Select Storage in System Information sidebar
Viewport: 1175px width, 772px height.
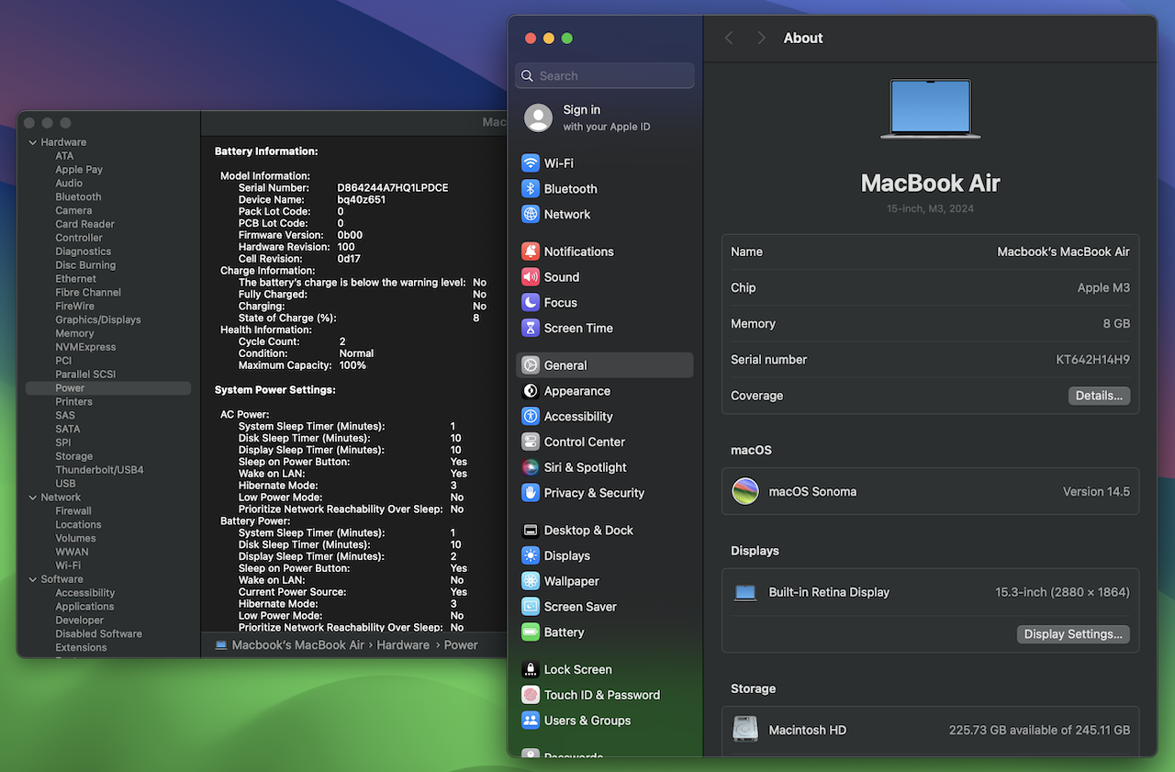73,456
